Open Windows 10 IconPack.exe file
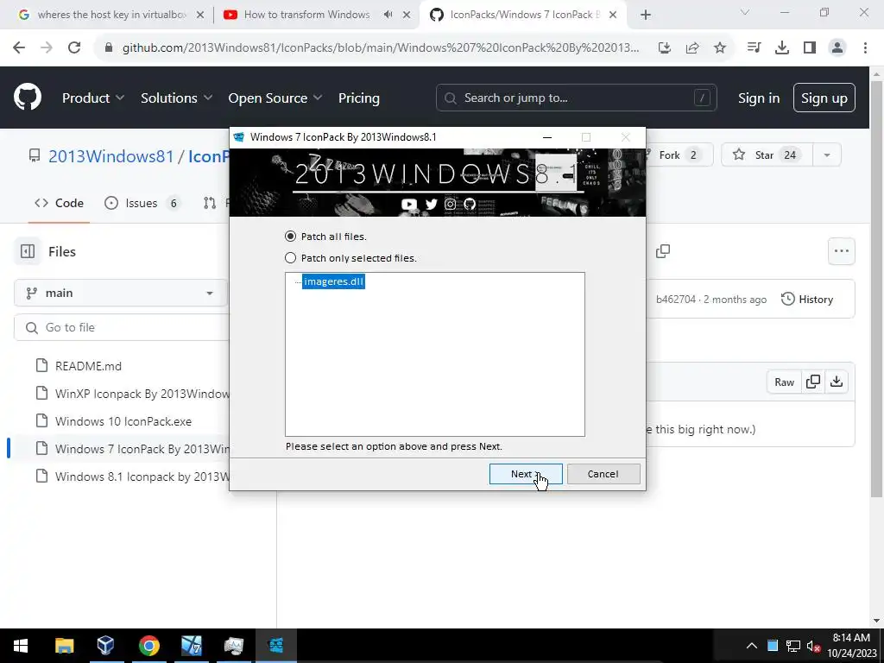The image size is (884, 663). point(123,421)
